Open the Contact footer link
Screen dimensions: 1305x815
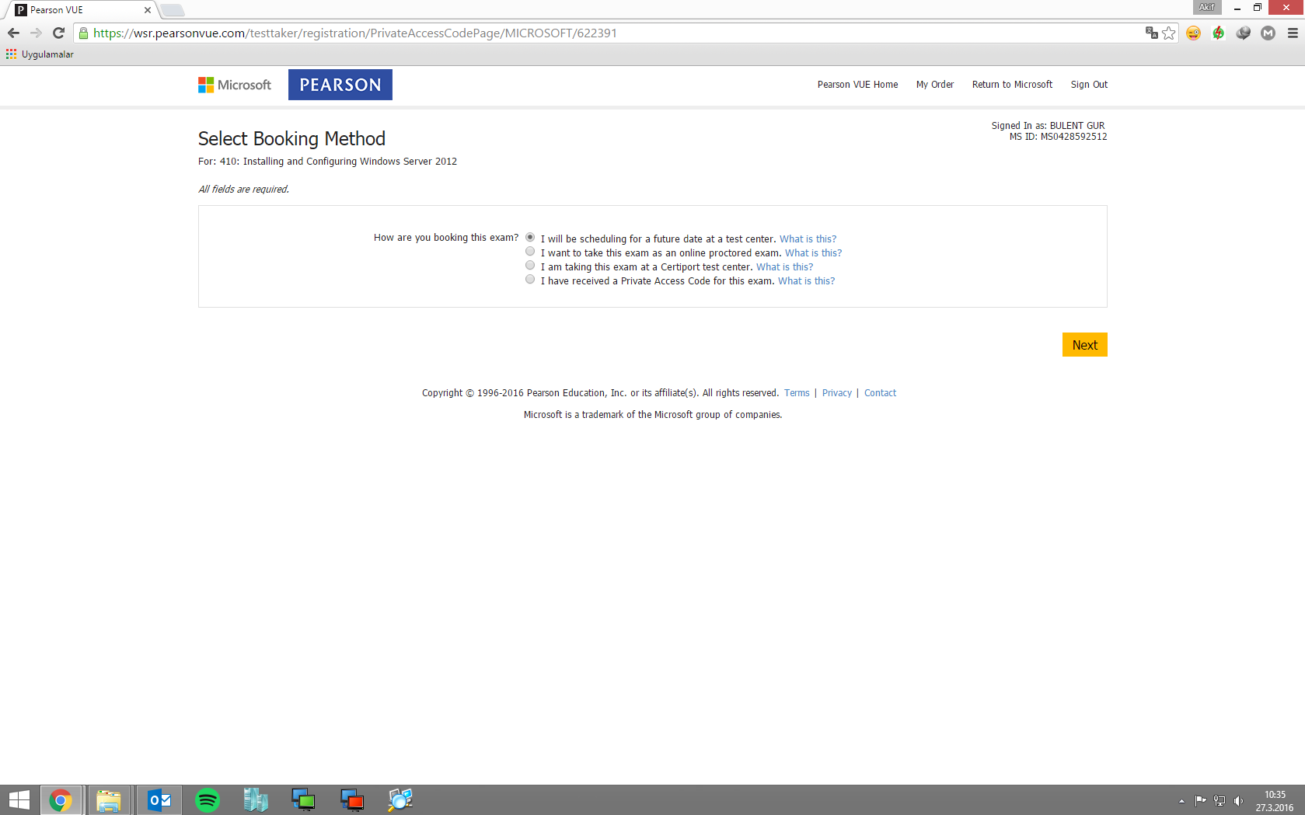tap(881, 393)
